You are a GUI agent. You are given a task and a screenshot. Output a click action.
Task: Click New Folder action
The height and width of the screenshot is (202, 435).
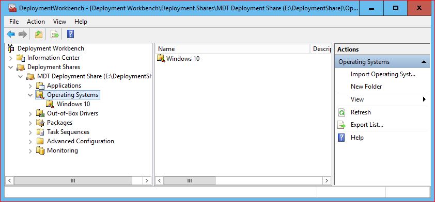(x=366, y=87)
